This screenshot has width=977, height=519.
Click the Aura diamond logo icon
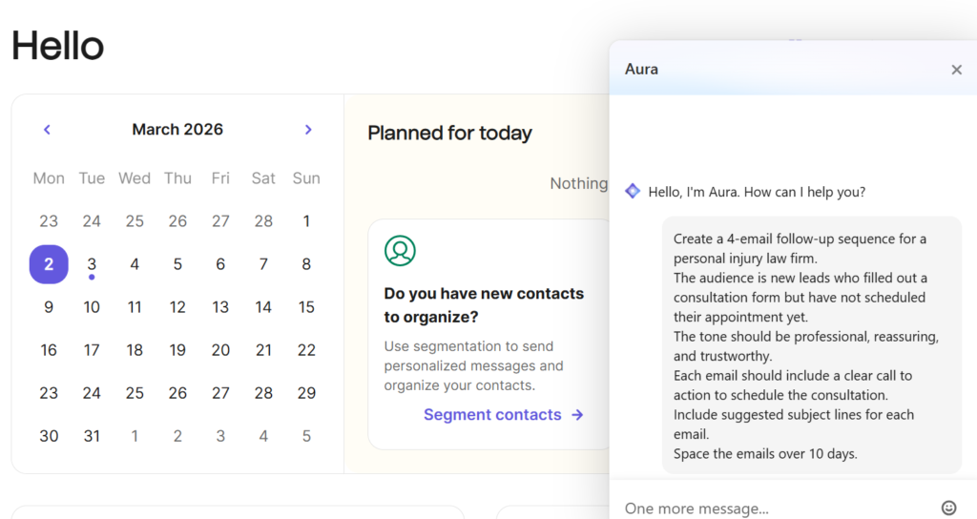pos(632,191)
